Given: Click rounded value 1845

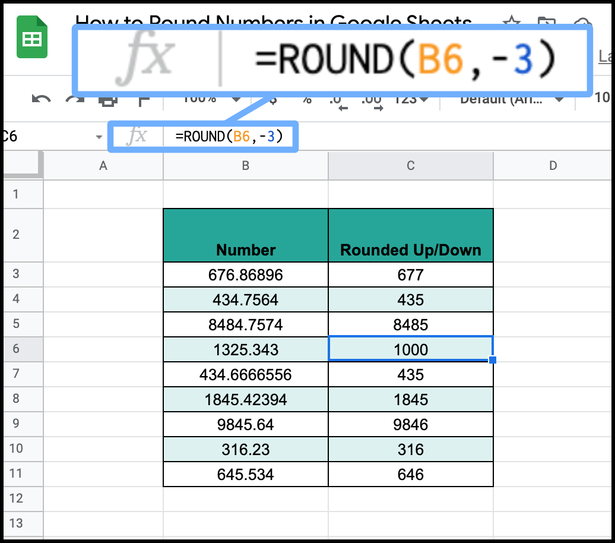Looking at the screenshot, I should pyautogui.click(x=411, y=399).
